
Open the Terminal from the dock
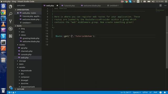pyautogui.click(x=3, y=42)
